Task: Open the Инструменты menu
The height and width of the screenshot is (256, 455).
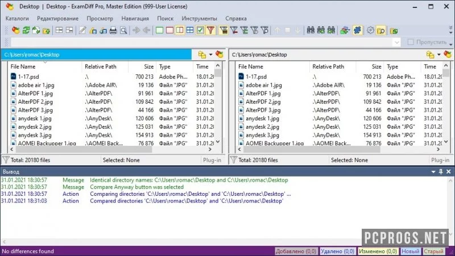Action: 200,18
